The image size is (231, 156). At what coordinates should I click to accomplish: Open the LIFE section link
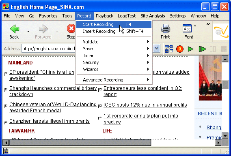(107, 131)
